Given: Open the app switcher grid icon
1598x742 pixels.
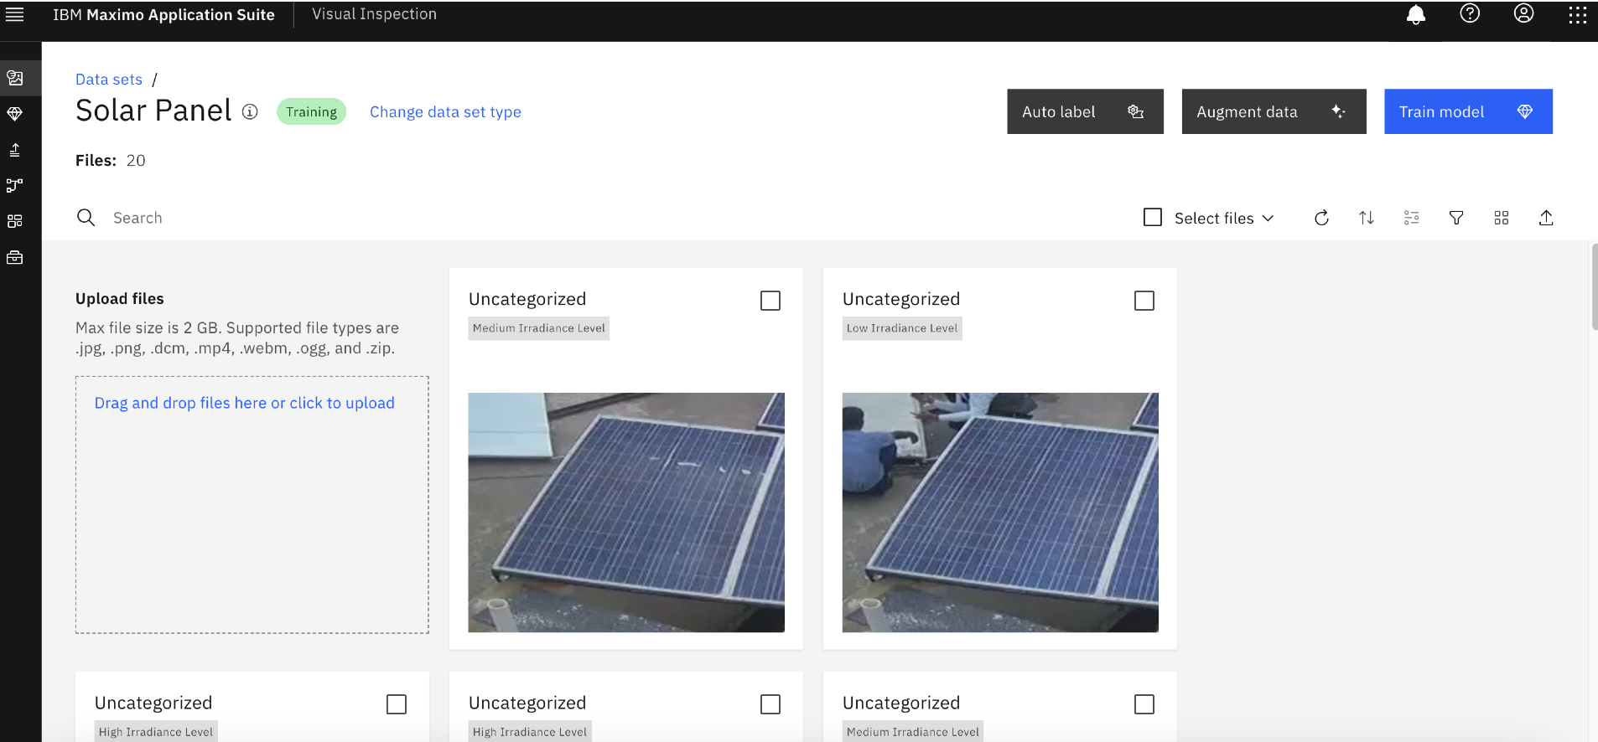Looking at the screenshot, I should [x=1578, y=14].
